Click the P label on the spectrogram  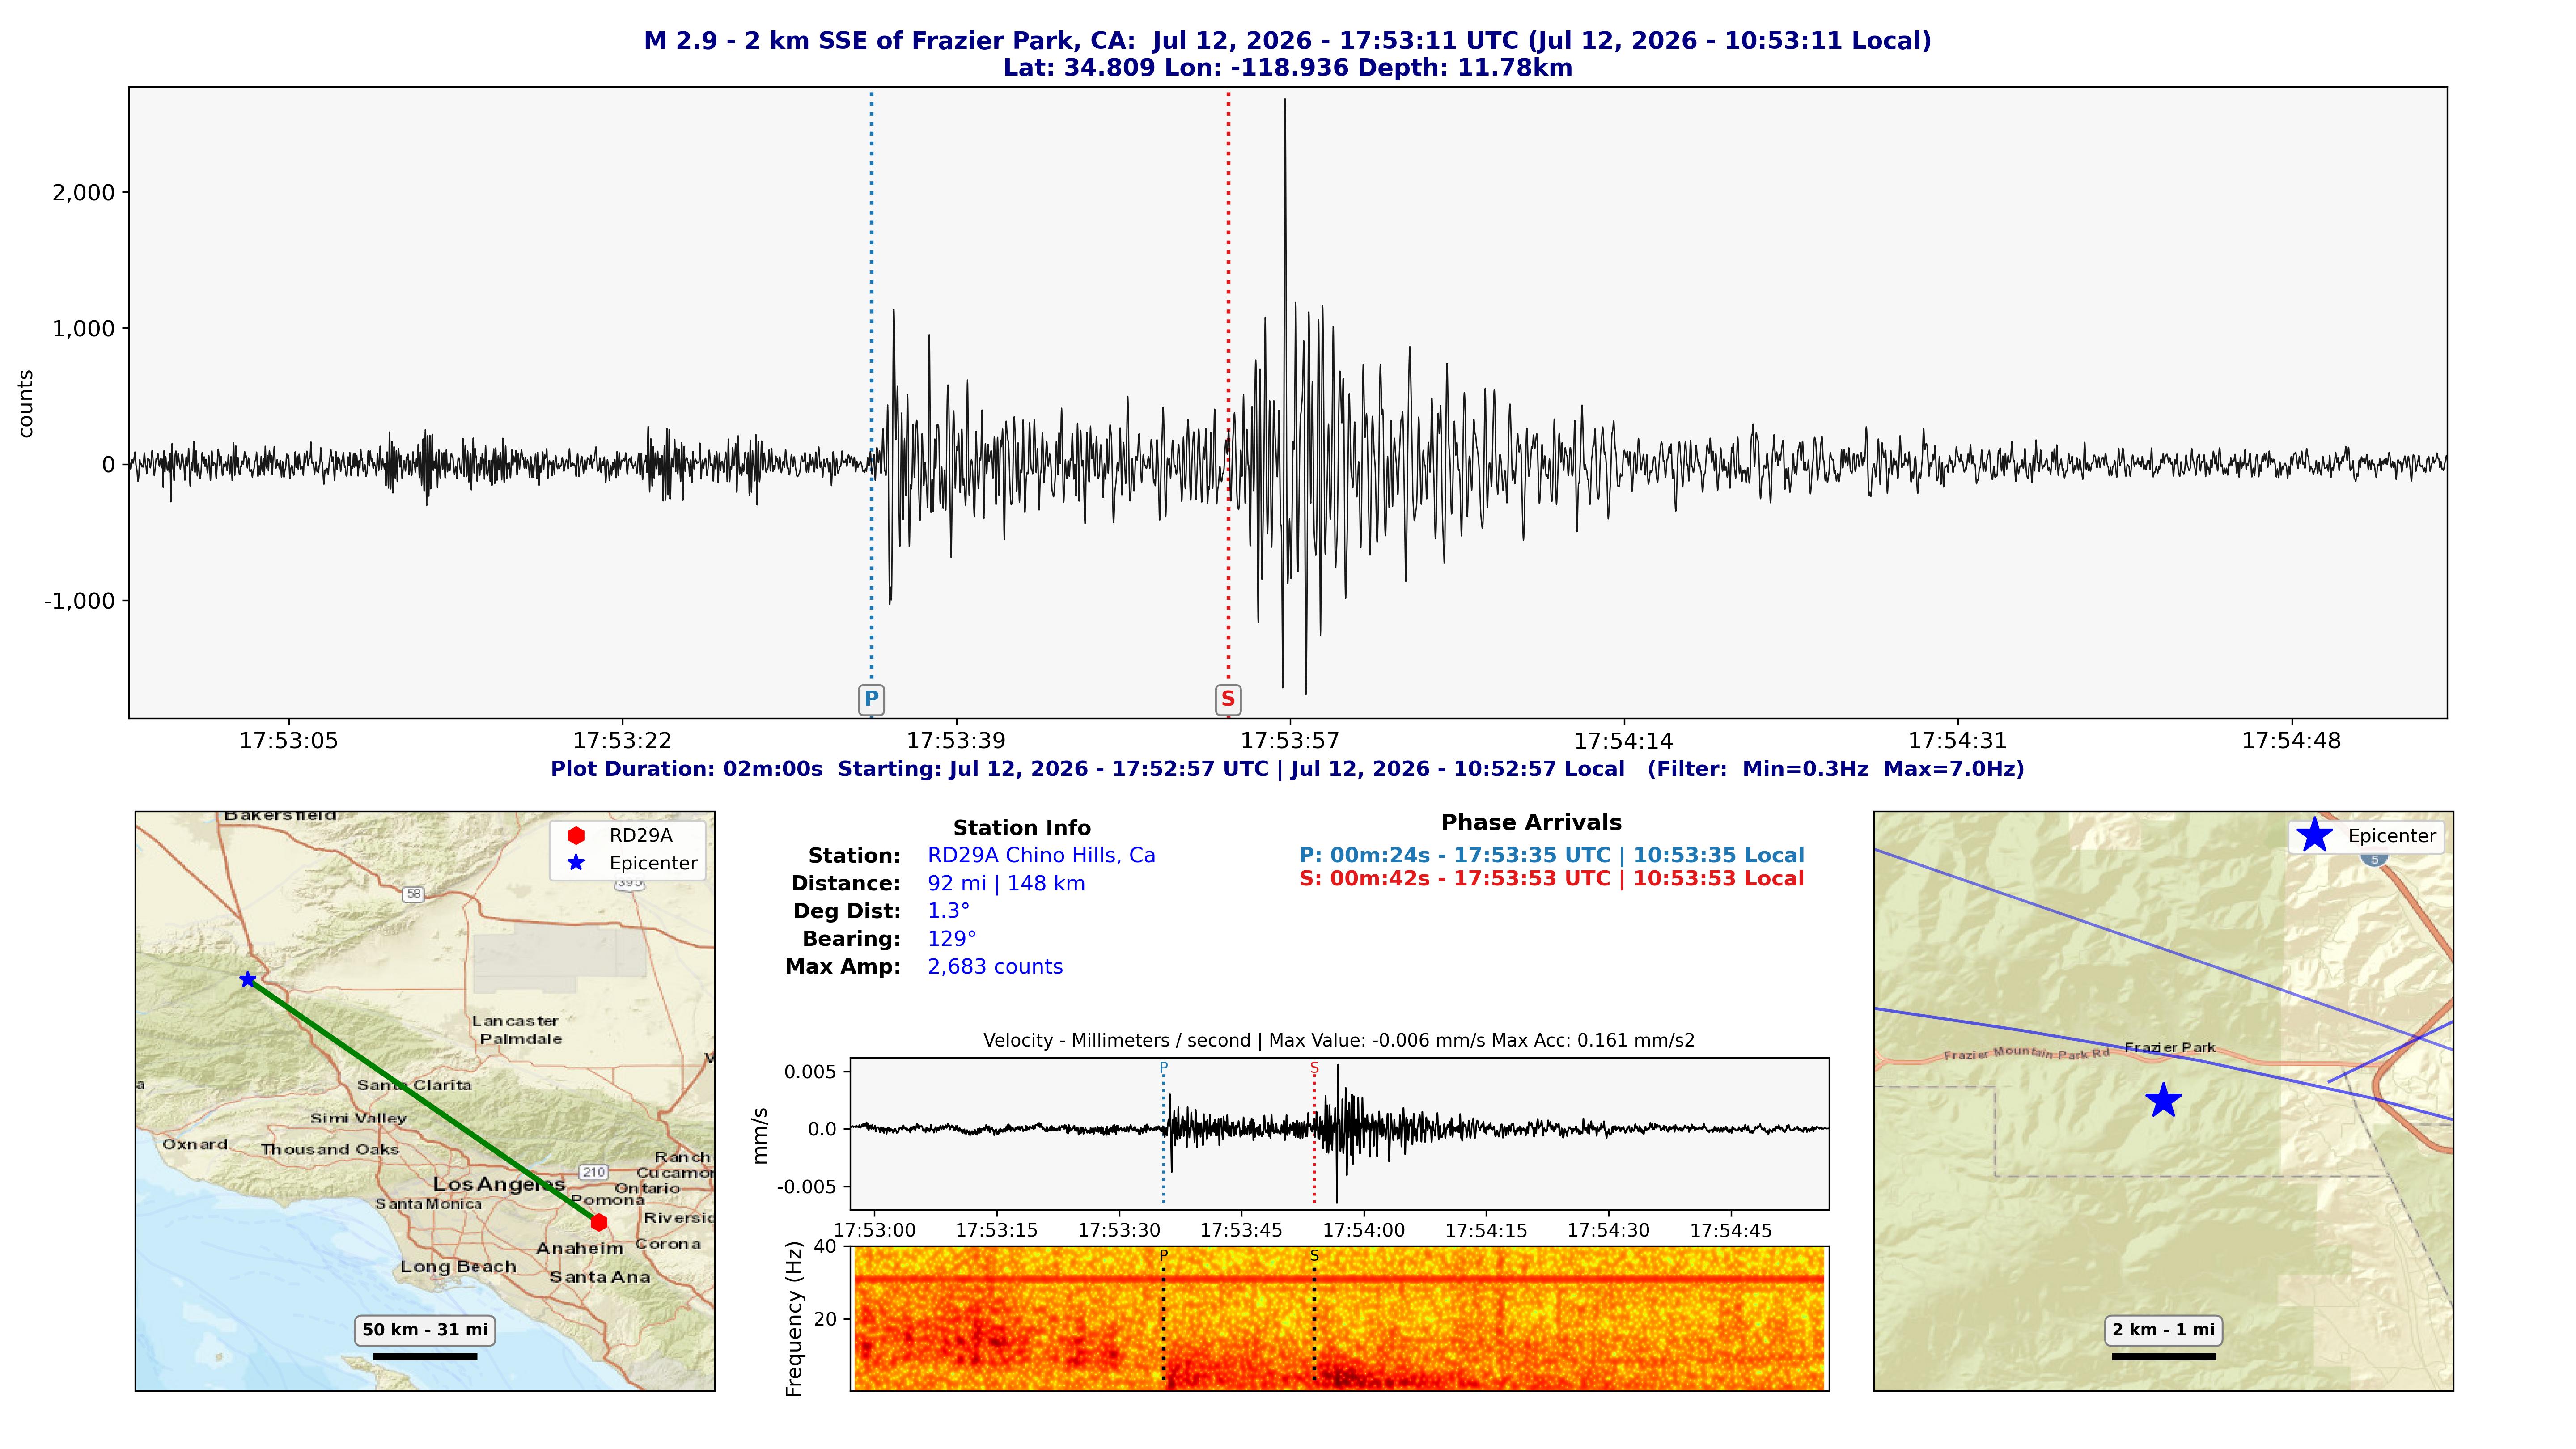[x=1163, y=1255]
